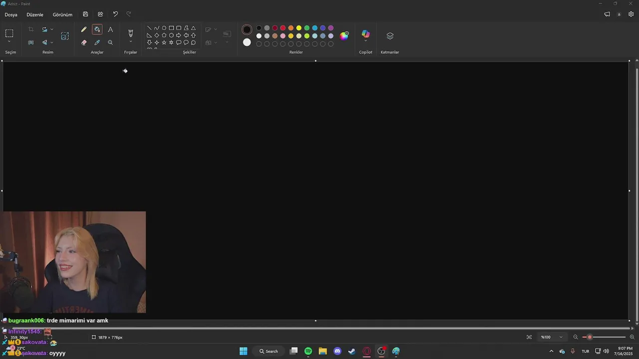Image resolution: width=639 pixels, height=359 pixels.
Task: Select primary color 1 circle
Action: click(247, 29)
